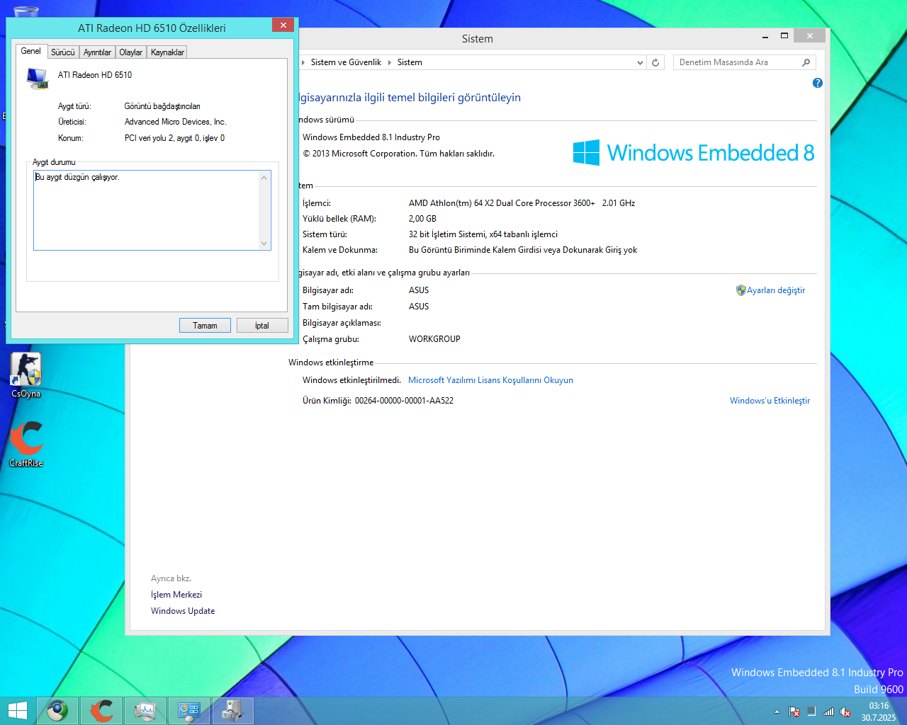The width and height of the screenshot is (907, 725).
Task: Switch to the Sürücü tab
Action: click(x=63, y=52)
